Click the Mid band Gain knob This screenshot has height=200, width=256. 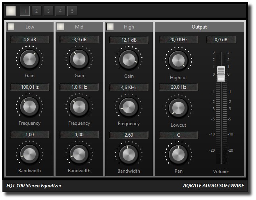pyautogui.click(x=79, y=59)
